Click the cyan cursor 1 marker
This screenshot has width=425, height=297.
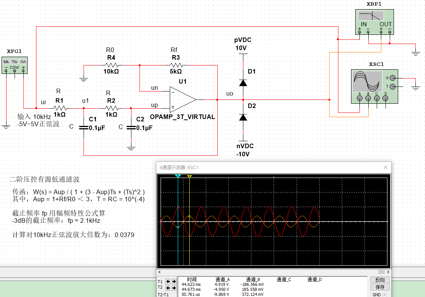pos(178,176)
